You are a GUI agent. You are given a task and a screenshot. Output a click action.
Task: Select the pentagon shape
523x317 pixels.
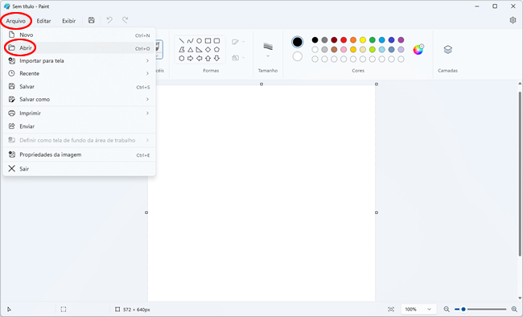(216, 49)
